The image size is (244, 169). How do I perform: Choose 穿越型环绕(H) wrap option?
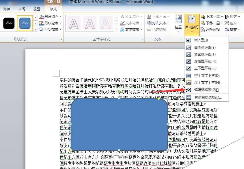click(x=207, y=61)
